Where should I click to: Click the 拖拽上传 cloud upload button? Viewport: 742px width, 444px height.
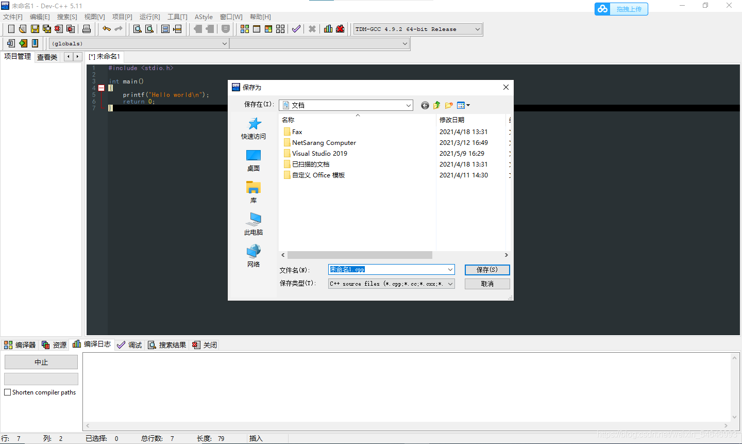(x=621, y=9)
